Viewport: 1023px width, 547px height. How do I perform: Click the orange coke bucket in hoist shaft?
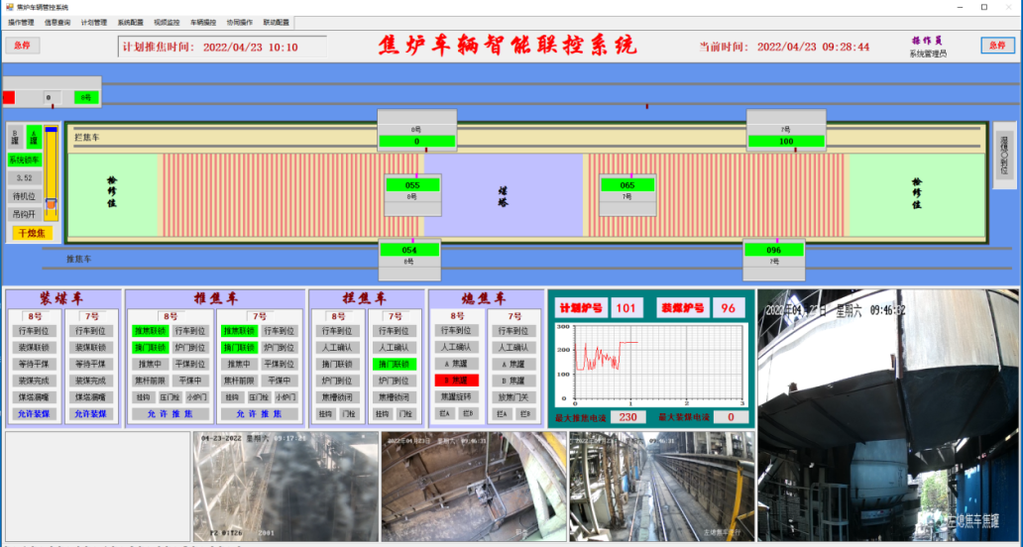coord(51,204)
